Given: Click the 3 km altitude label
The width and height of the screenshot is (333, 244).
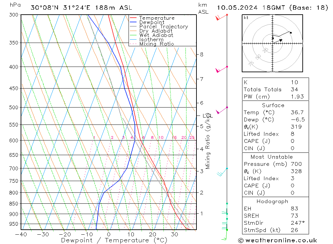Looking at the screenshot, I should click(201, 171).
